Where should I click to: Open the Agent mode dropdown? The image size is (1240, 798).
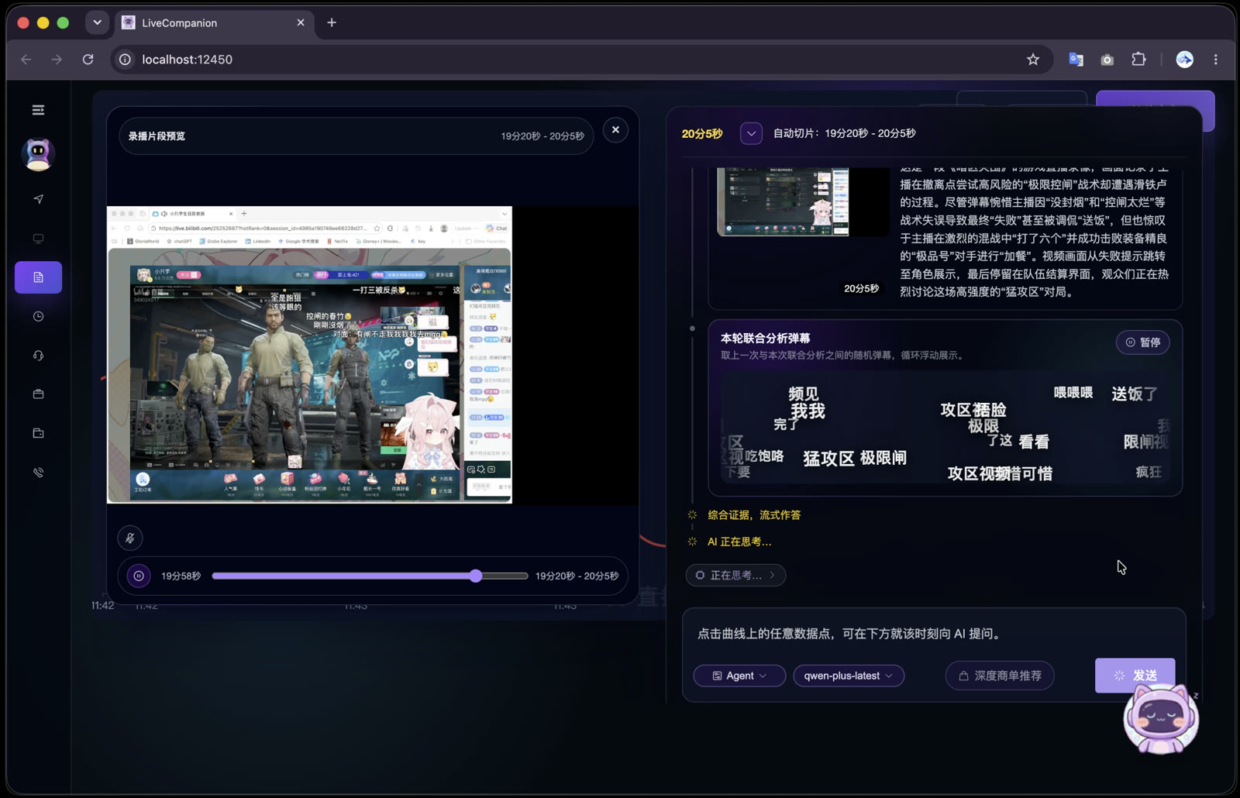(x=739, y=676)
